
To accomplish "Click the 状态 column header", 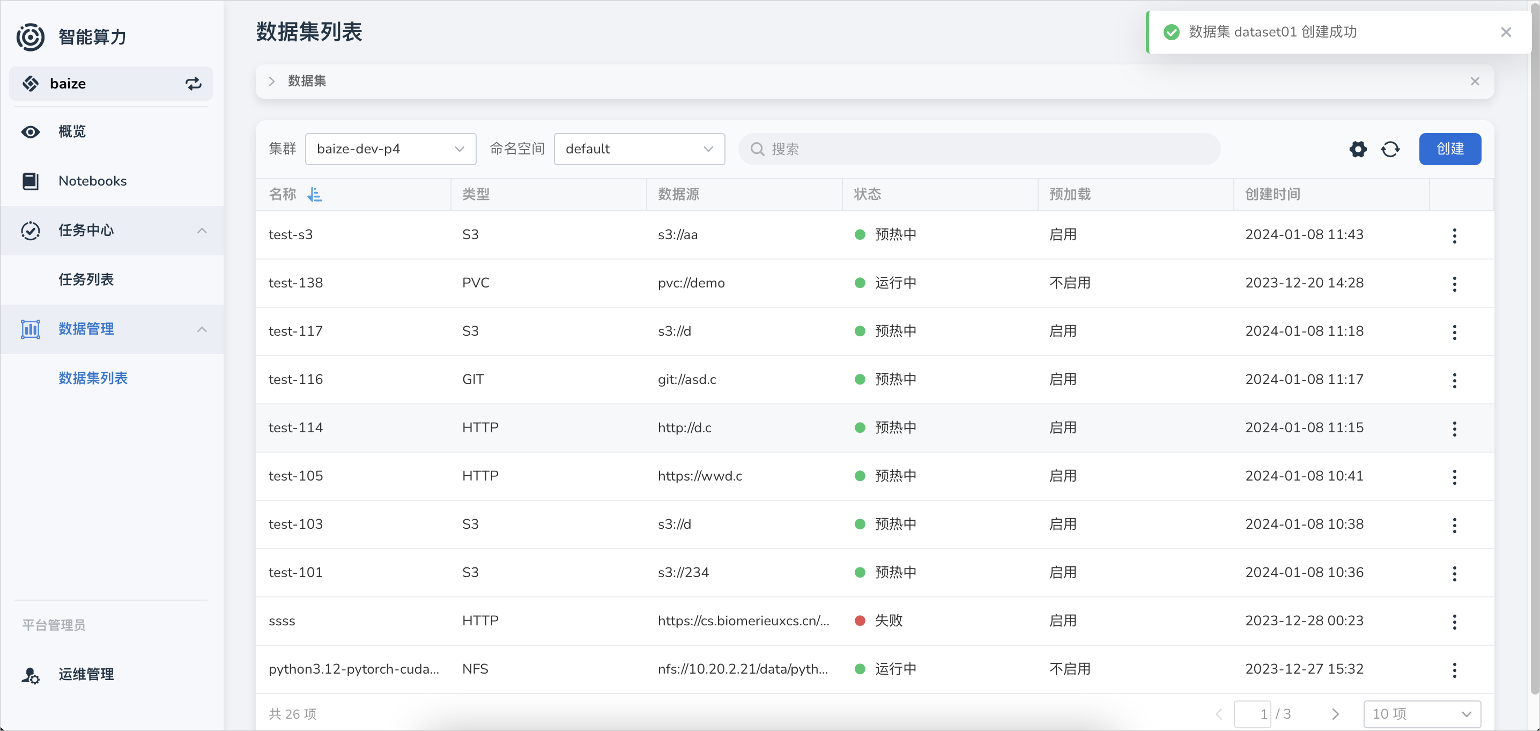I will (868, 194).
